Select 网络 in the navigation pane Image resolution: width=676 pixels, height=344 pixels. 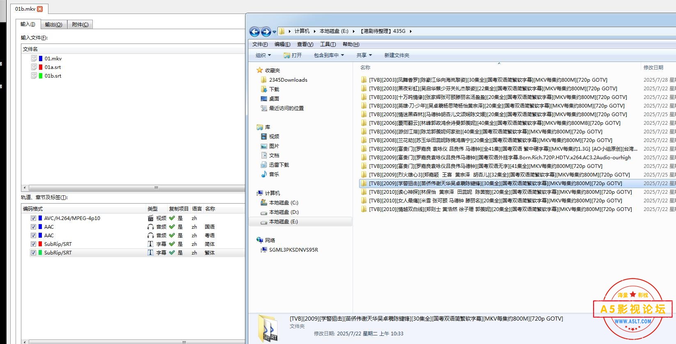[x=270, y=241]
